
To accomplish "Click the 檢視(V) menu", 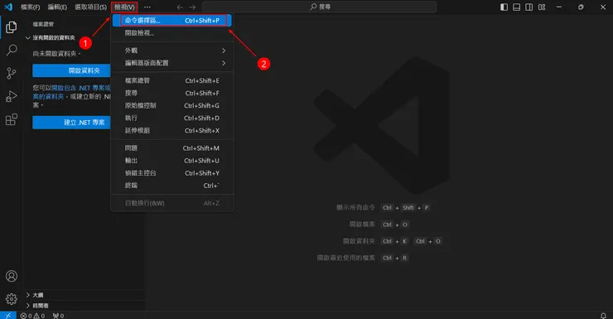I will 124,7.
